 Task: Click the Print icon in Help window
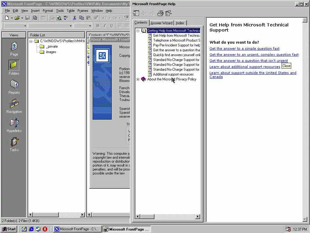(x=160, y=13)
